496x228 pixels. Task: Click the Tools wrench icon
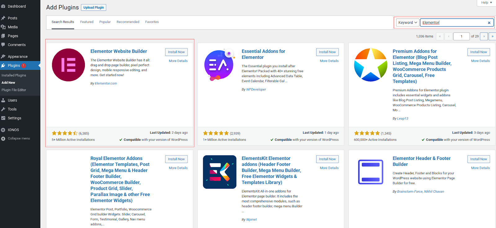pyautogui.click(x=3, y=109)
